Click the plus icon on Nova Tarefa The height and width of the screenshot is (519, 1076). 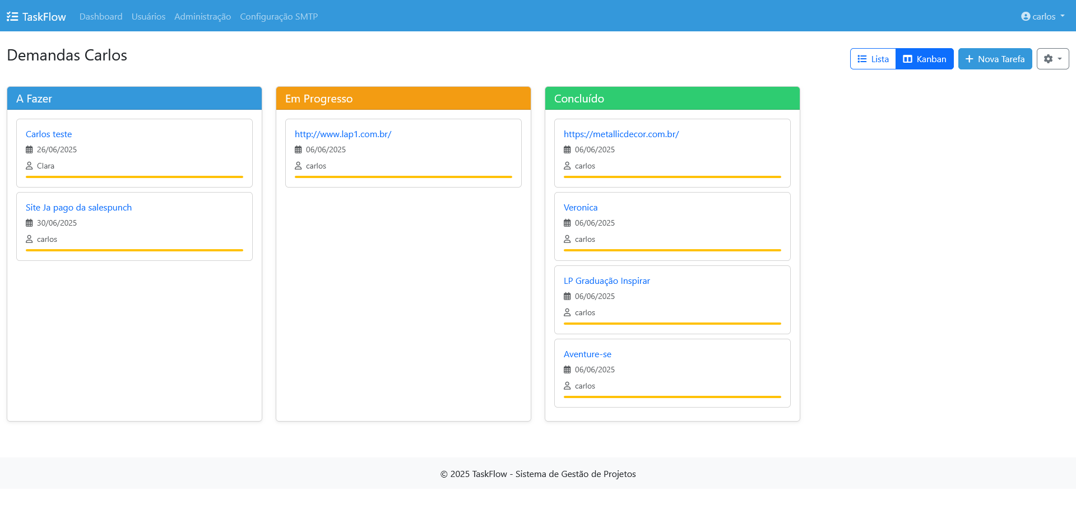969,58
